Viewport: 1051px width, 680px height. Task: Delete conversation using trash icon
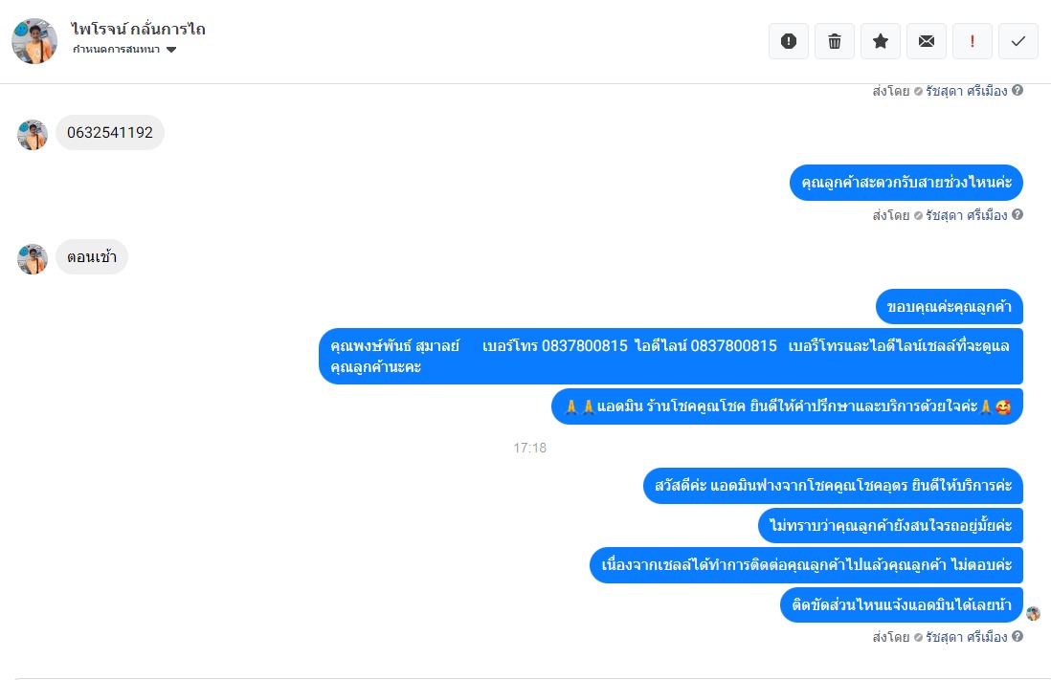(x=835, y=41)
